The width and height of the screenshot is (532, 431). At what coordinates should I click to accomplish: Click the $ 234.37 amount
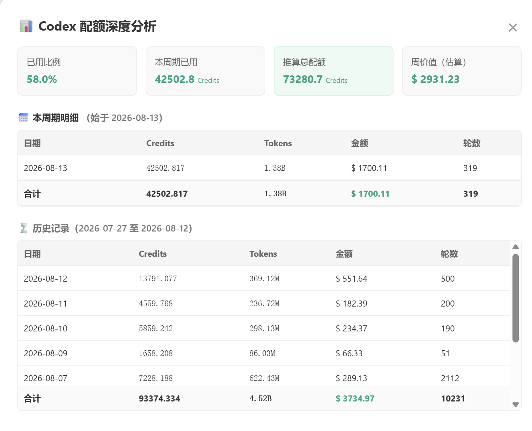(352, 329)
